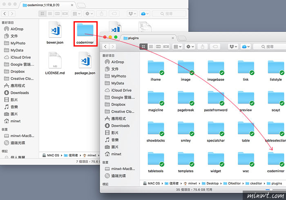Go forward in plugins window

coord(113,47)
